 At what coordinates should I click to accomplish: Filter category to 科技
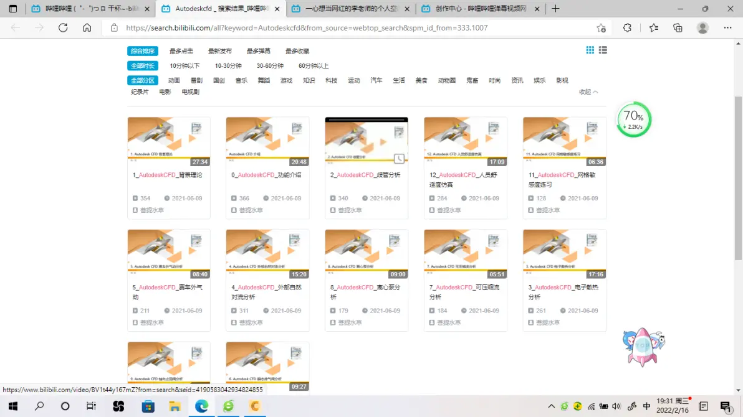pyautogui.click(x=331, y=80)
